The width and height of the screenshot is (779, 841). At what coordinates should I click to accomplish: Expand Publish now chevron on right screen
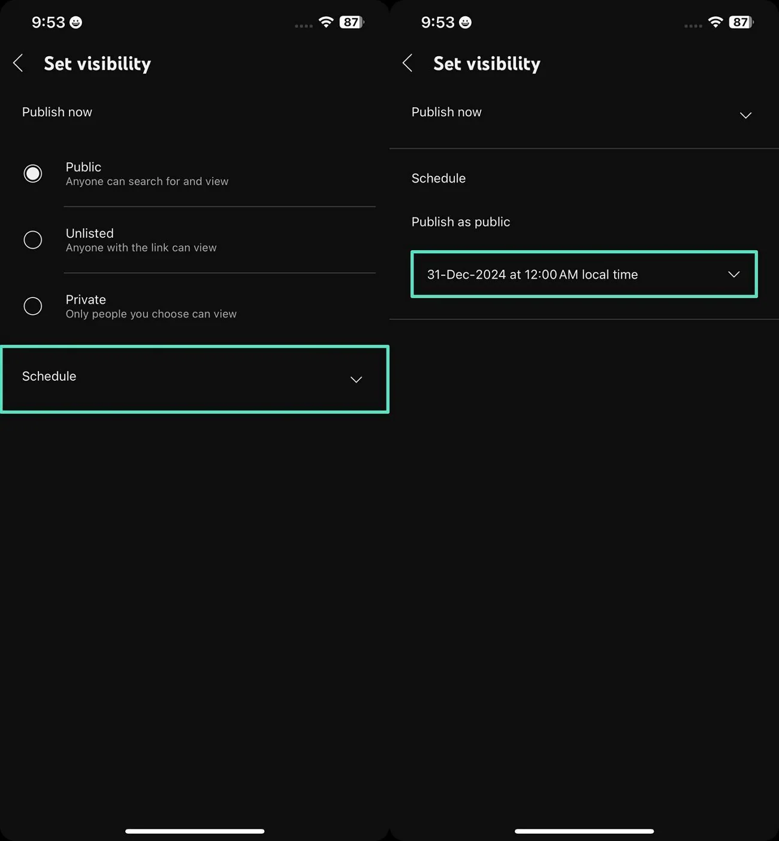745,115
